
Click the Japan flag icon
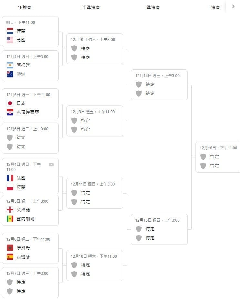point(10,103)
